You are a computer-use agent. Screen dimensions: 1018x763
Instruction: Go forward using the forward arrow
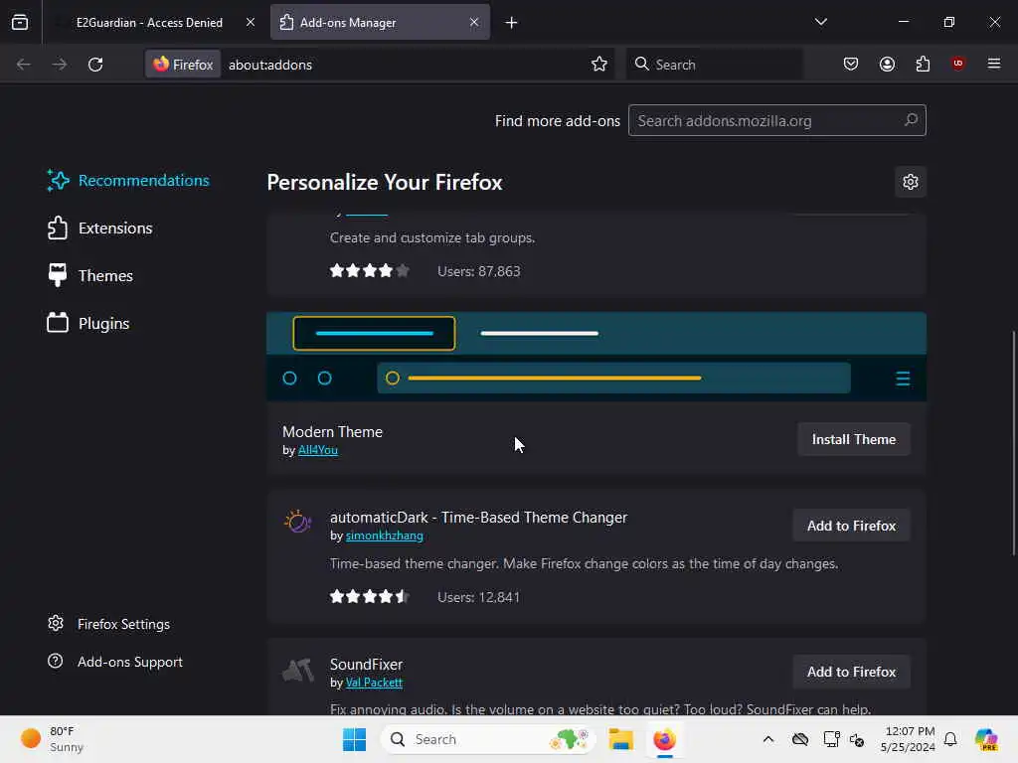pos(59,65)
